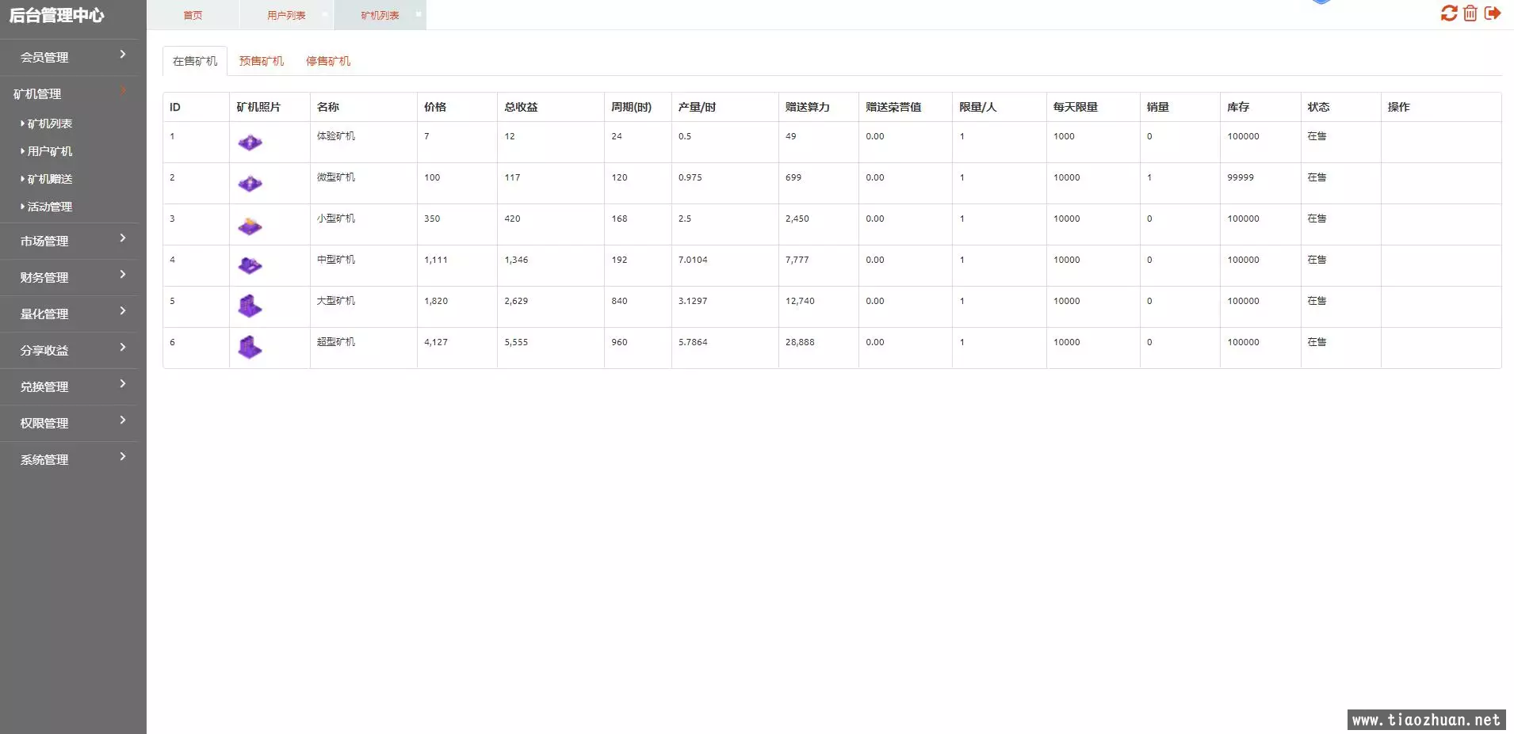
Task: Switch to 首页 tab
Action: tap(193, 15)
